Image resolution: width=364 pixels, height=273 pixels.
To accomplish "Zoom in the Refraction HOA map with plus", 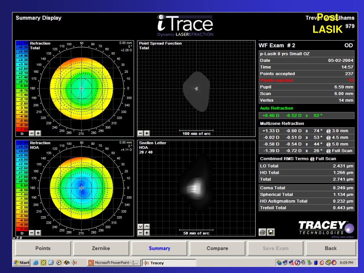I will [38, 233].
